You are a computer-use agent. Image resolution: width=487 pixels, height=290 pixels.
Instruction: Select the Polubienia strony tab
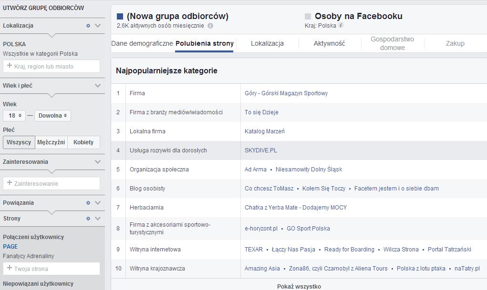204,43
